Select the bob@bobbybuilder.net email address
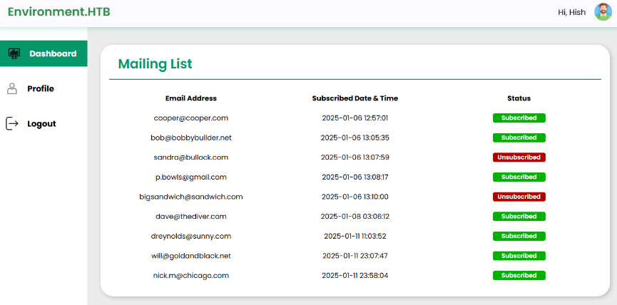The width and height of the screenshot is (617, 305). point(190,138)
